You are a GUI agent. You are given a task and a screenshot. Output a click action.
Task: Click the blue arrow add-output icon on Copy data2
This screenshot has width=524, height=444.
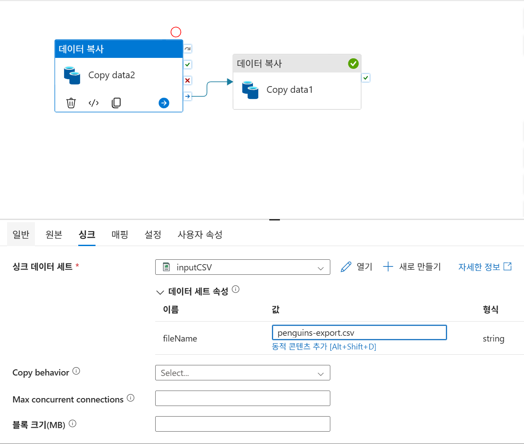pyautogui.click(x=164, y=103)
